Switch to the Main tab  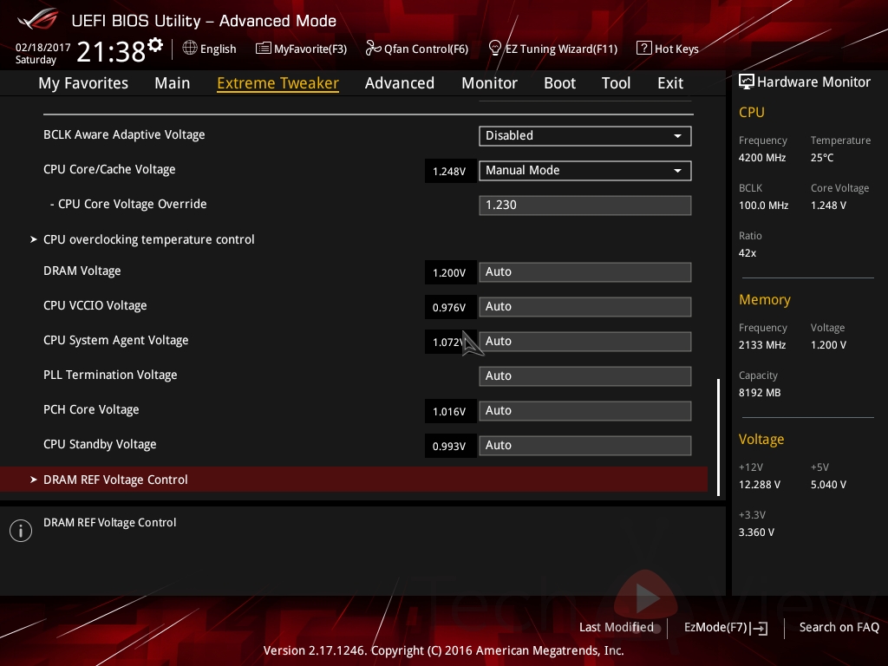point(173,83)
